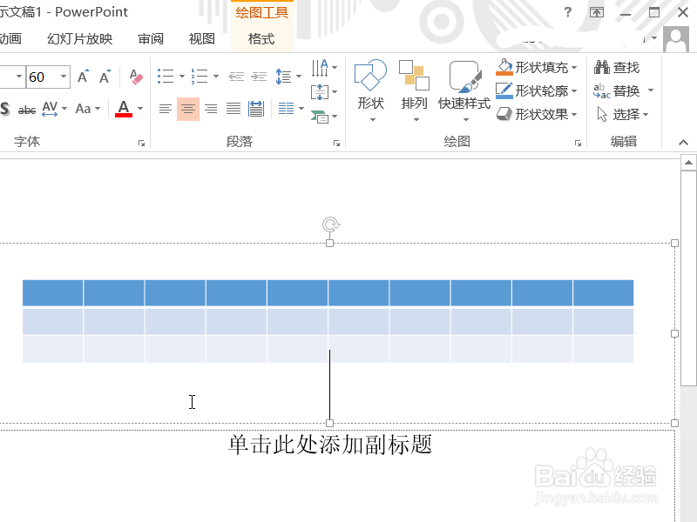
Task: Open the Quick Styles gallery
Action: (464, 91)
